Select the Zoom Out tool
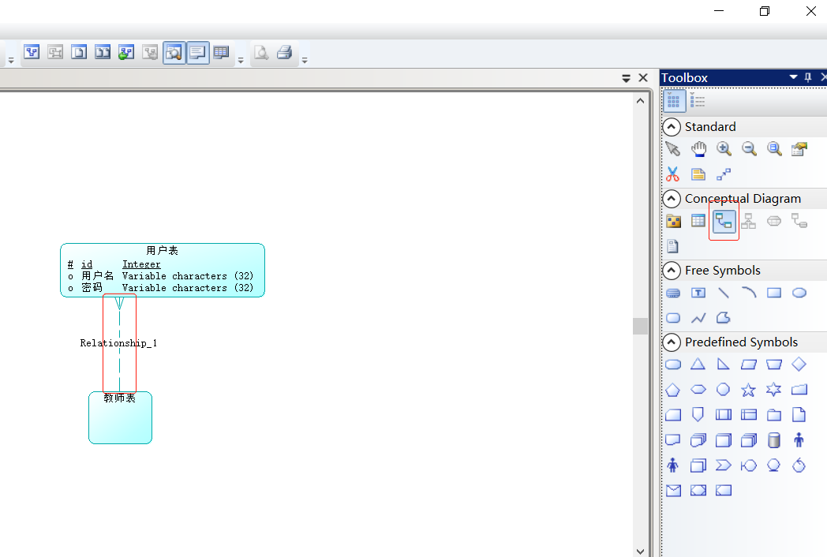Screen dimensions: 827x557 coord(749,149)
